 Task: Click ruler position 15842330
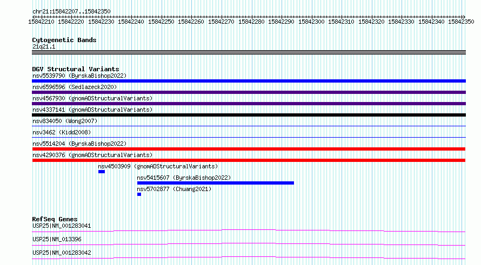pyautogui.click(x=401, y=22)
